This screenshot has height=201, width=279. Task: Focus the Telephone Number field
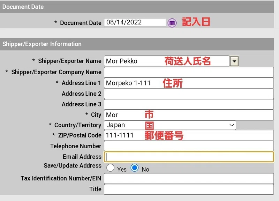pyautogui.click(x=189, y=146)
